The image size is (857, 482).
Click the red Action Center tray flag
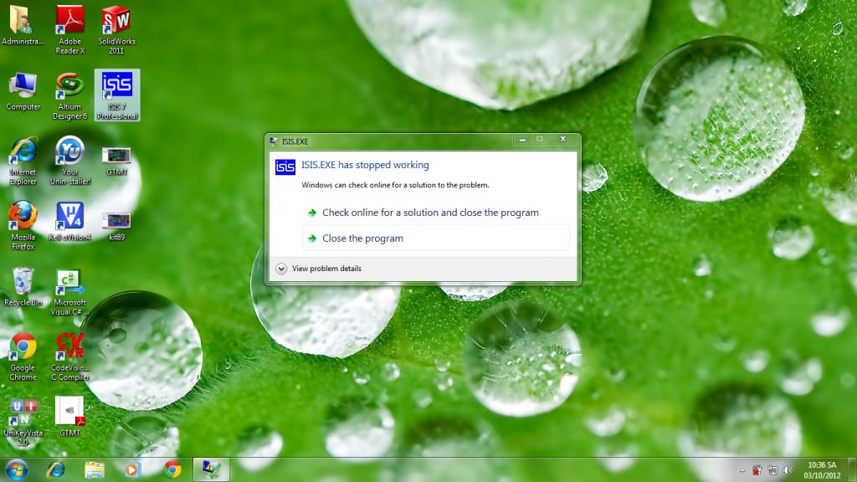(757, 470)
